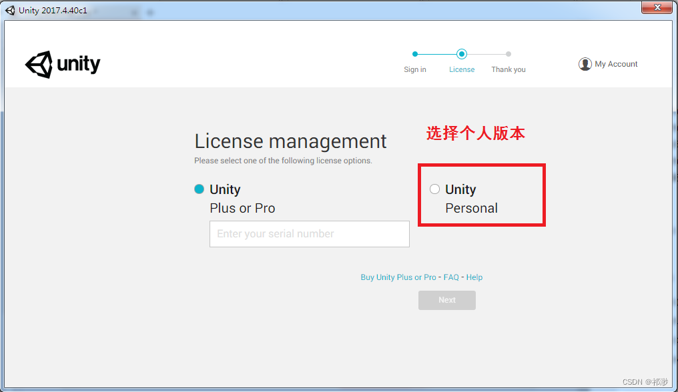This screenshot has width=678, height=392.
Task: Click the License step marker
Action: coord(462,54)
